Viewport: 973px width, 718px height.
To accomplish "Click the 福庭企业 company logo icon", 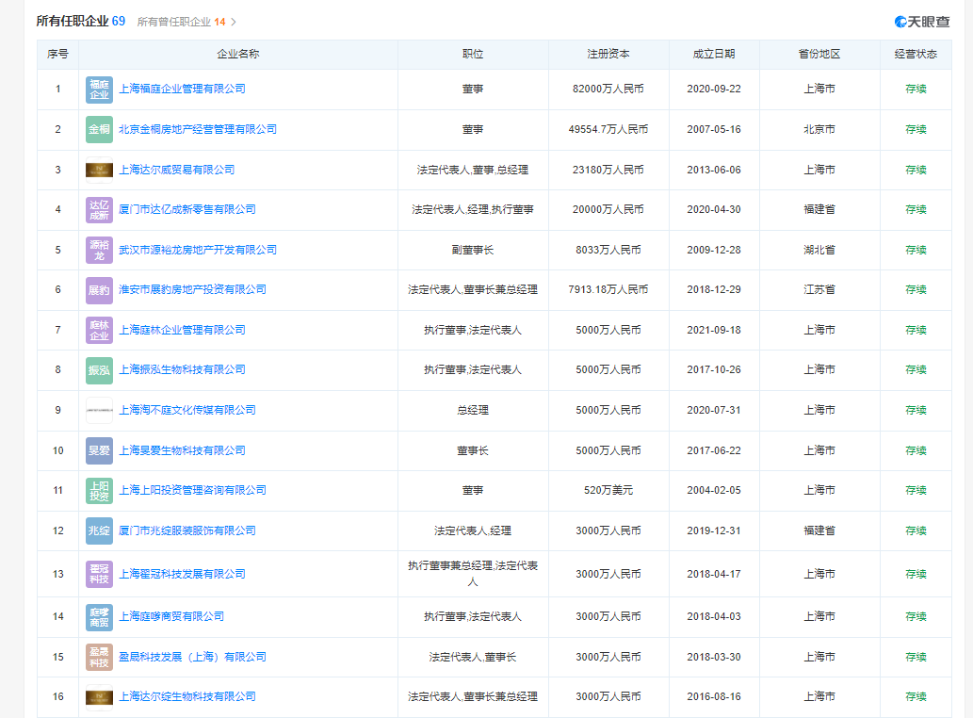I will tap(99, 89).
